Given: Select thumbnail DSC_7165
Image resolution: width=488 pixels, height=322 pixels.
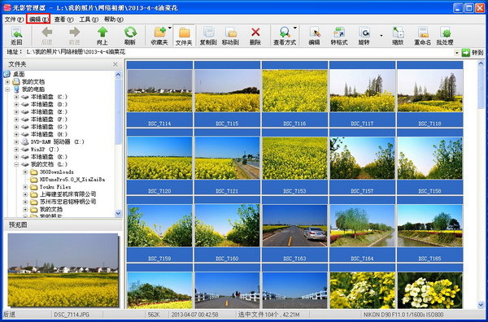Looking at the screenshot, I should [429, 229].
